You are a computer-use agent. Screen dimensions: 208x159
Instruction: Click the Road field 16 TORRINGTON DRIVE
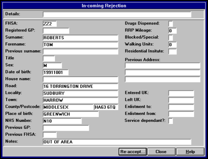81,86
